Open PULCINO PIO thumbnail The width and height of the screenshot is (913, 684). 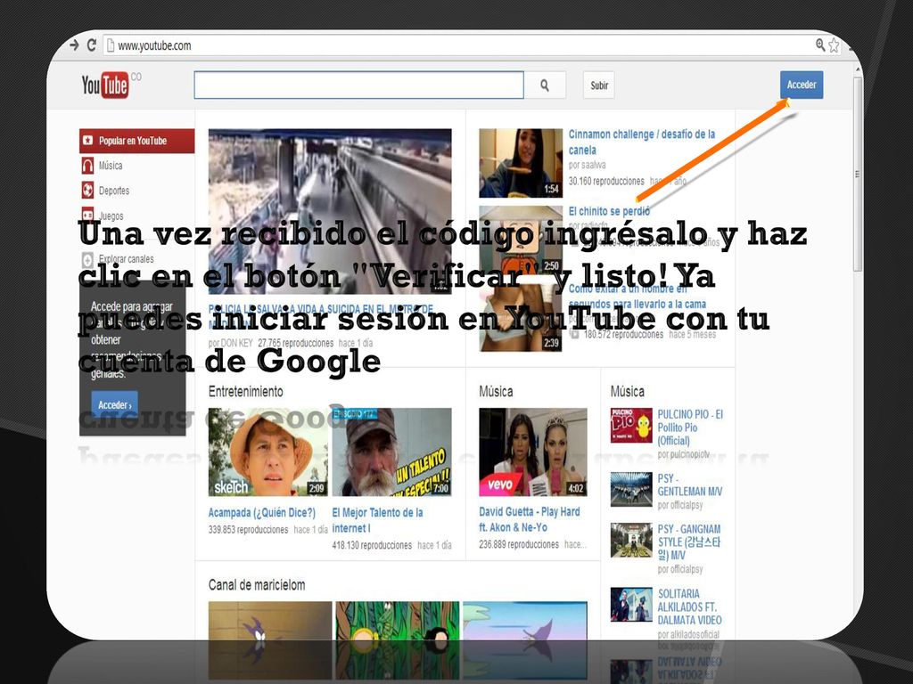click(631, 425)
